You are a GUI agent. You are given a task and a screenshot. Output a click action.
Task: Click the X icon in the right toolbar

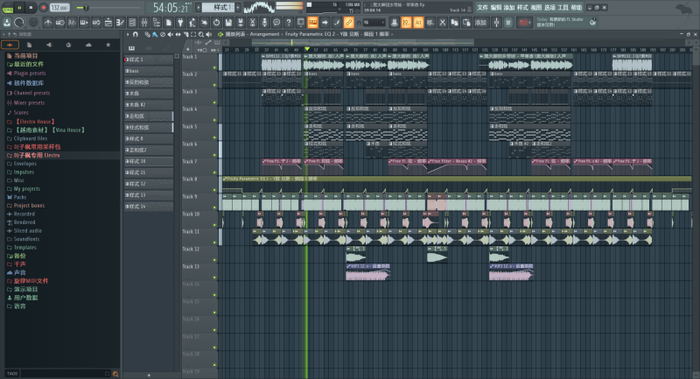(x=443, y=23)
